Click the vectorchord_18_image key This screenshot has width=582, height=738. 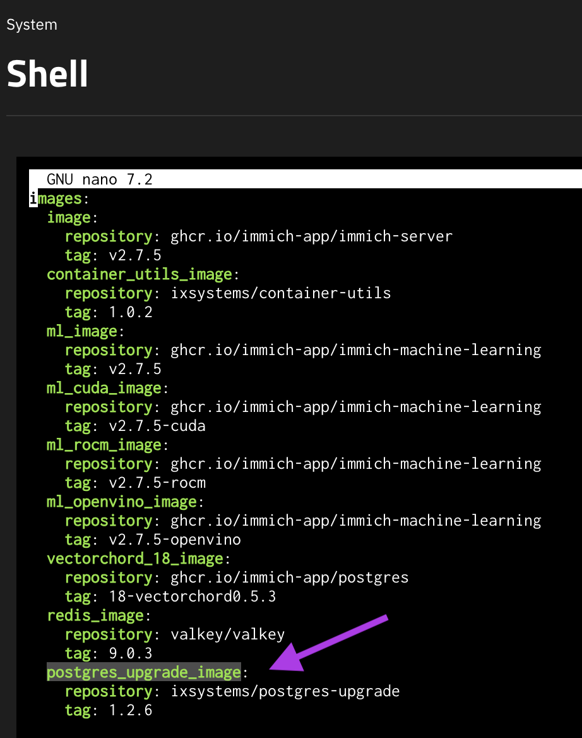135,559
